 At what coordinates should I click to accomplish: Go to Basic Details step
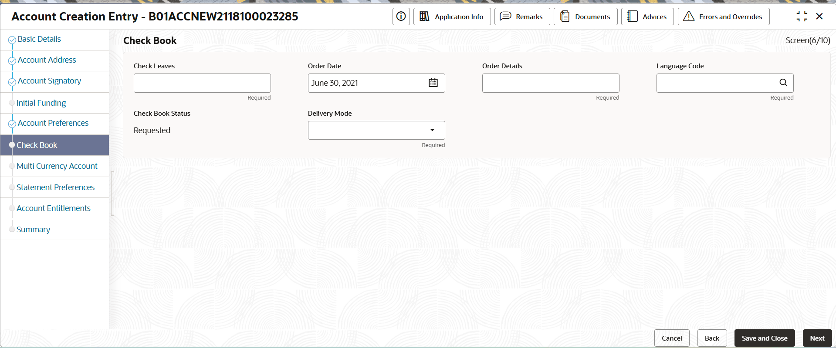click(x=54, y=40)
